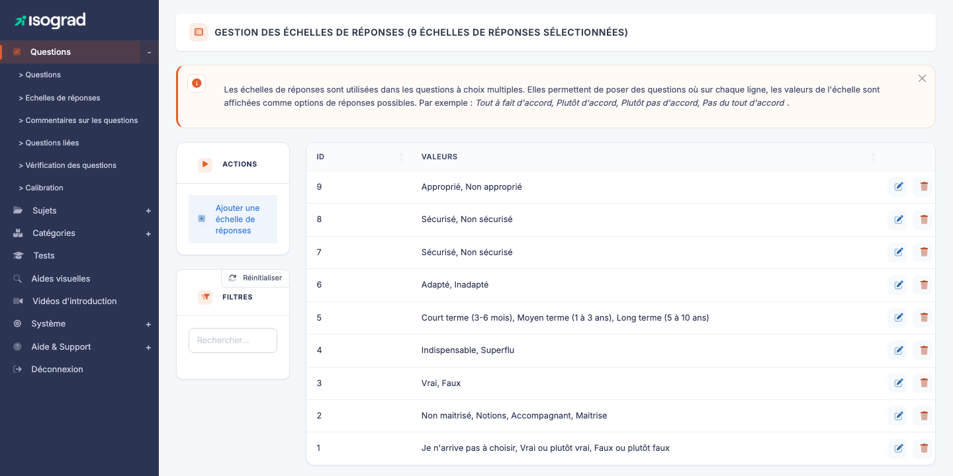
Task: Delete the 'Court terme' scale row
Action: (x=924, y=317)
